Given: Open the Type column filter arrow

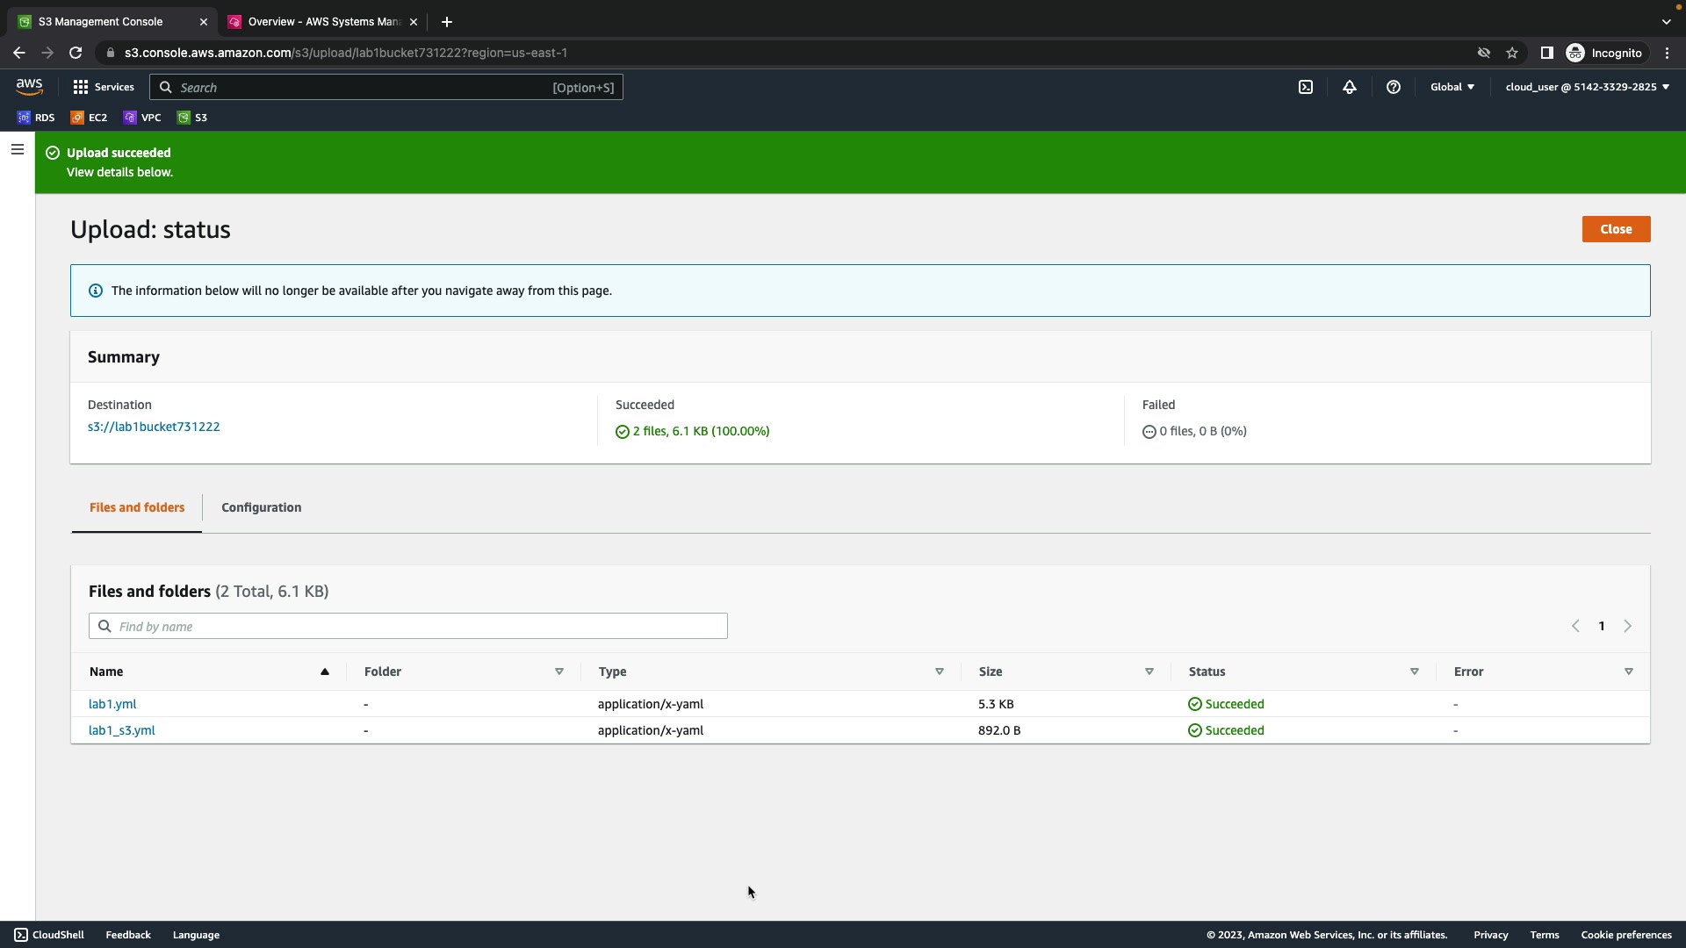Looking at the screenshot, I should point(940,671).
